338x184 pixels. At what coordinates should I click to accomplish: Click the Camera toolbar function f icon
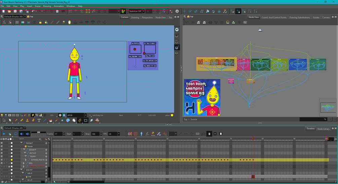click(4, 22)
